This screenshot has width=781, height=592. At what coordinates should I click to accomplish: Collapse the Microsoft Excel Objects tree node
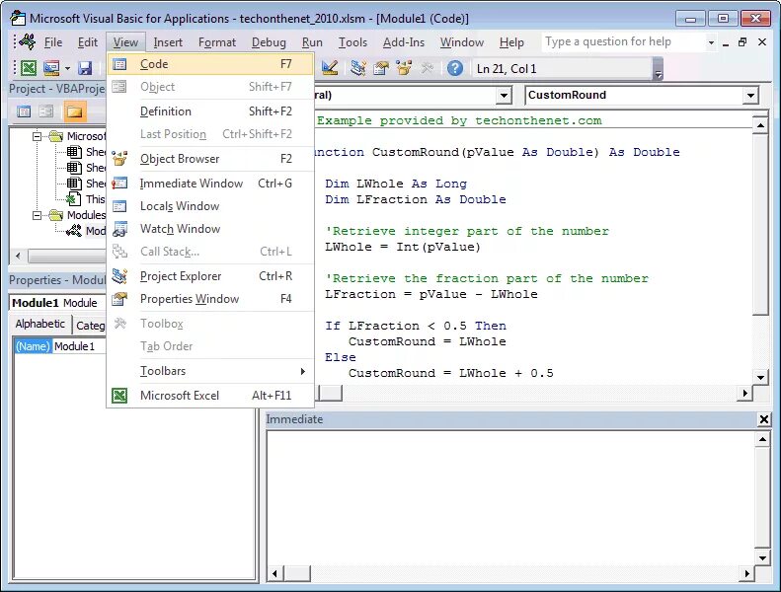[x=37, y=136]
